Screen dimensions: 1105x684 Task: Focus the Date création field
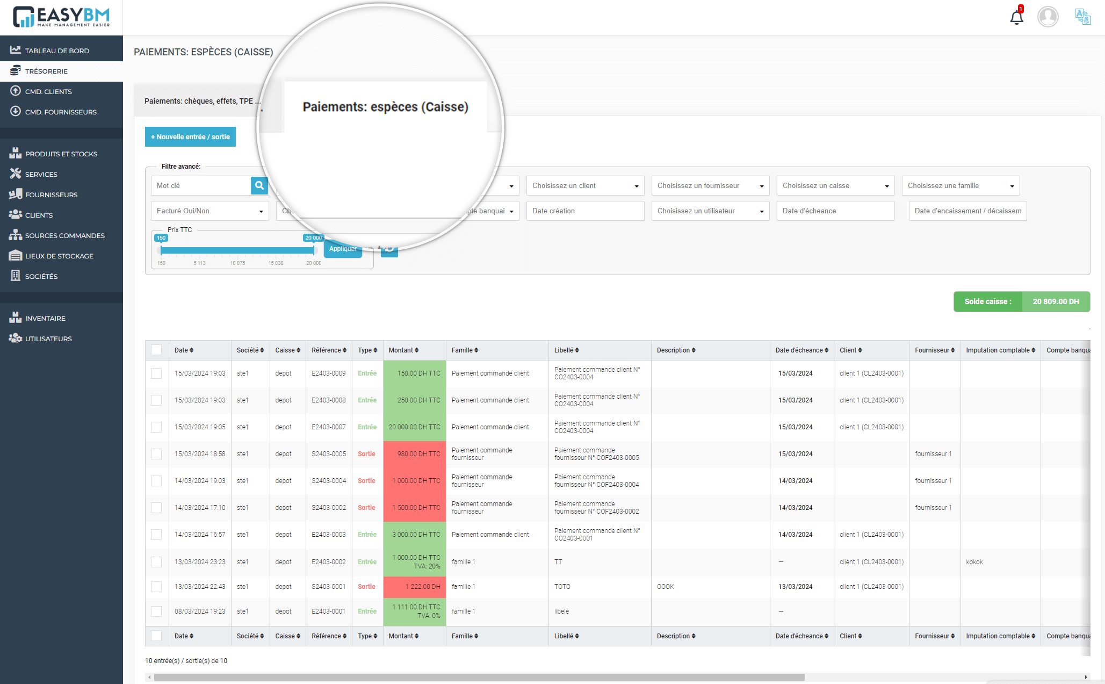(x=585, y=211)
